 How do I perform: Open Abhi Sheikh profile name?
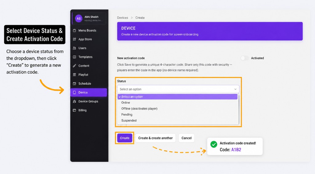pos(91,17)
